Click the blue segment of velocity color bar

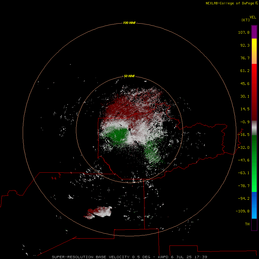tap(254, 205)
